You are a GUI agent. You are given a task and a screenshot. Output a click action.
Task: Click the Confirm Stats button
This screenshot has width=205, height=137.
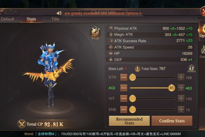coord(172,121)
